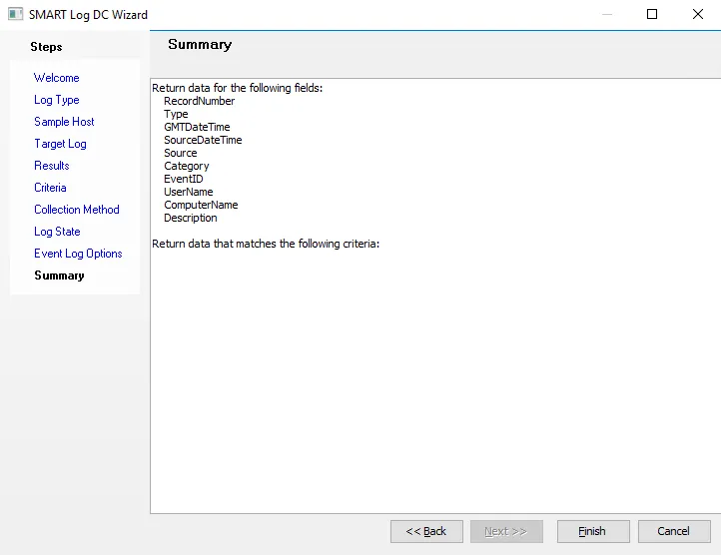Click the Description field line

(191, 218)
